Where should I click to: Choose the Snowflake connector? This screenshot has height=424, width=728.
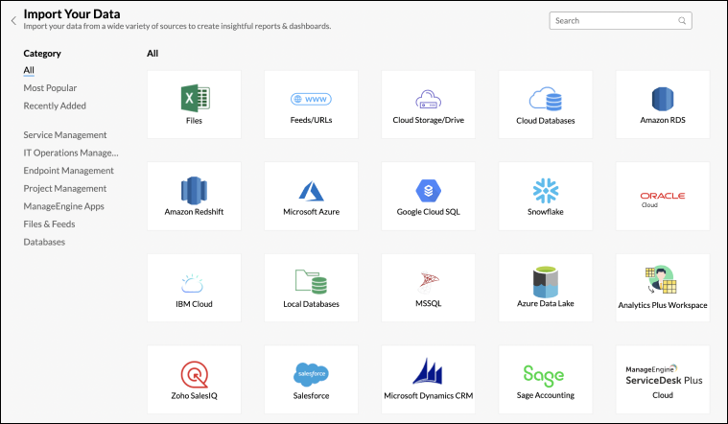tap(545, 196)
